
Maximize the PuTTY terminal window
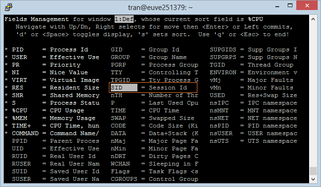290,6
